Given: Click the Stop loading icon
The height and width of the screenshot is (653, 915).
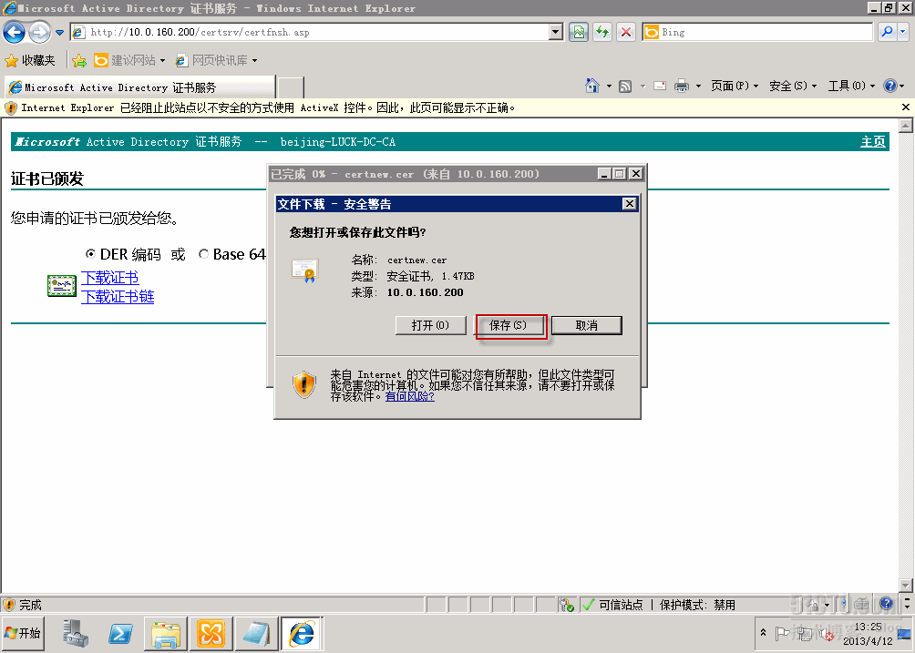Looking at the screenshot, I should click(626, 32).
